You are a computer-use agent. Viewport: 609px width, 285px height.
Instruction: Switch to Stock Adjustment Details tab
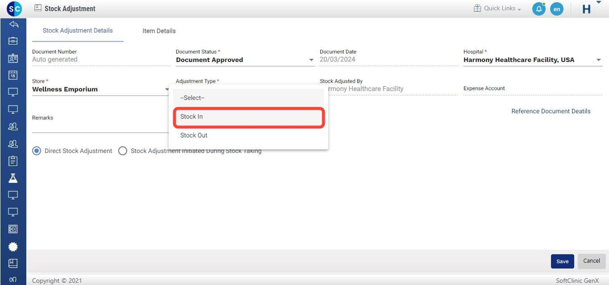[78, 30]
